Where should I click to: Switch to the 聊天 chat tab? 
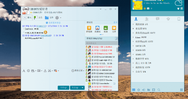27,18
